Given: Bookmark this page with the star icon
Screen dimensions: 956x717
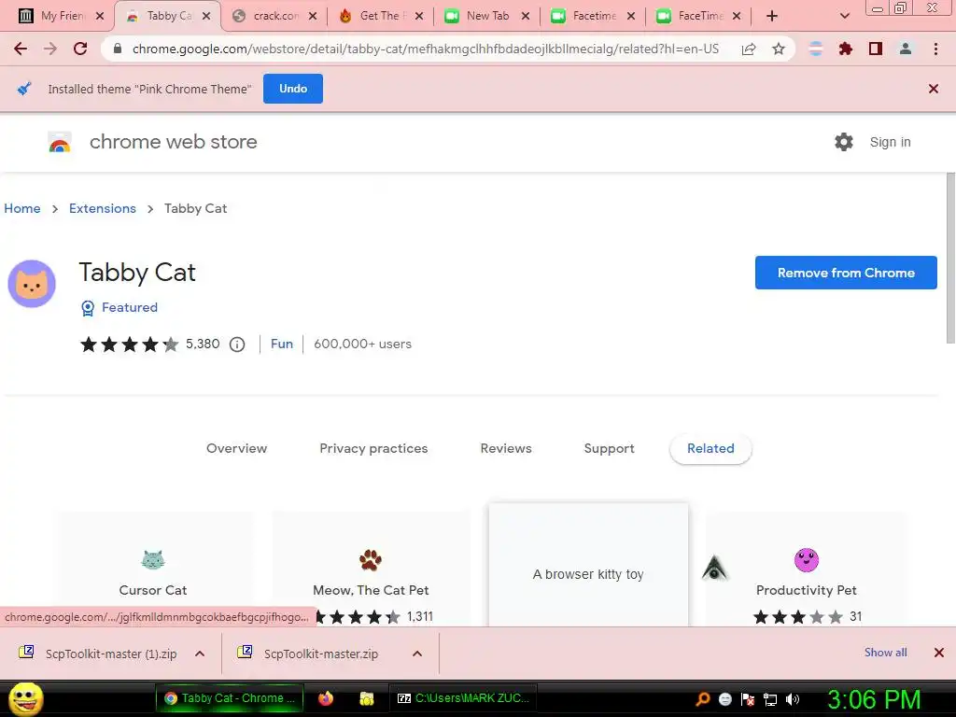Looking at the screenshot, I should [x=779, y=49].
